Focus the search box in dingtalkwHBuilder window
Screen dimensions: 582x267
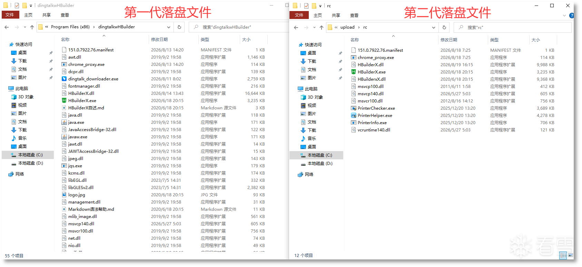pos(239,27)
